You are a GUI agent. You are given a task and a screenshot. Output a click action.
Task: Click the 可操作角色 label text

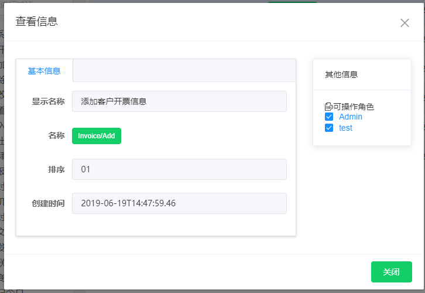click(x=354, y=107)
